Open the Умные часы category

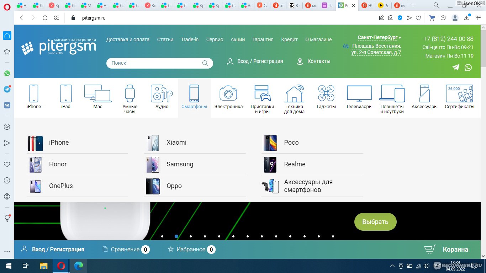130,99
